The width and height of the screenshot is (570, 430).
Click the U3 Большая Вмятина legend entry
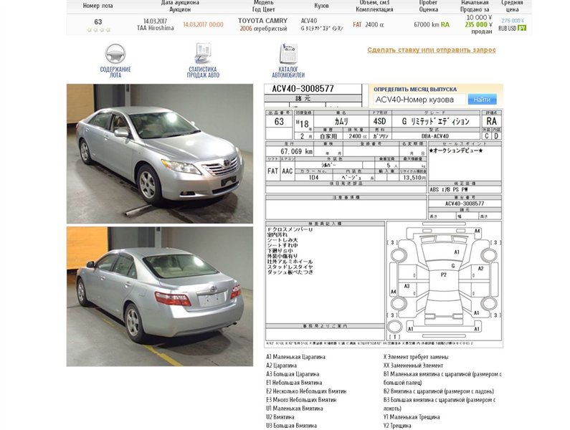[291, 425]
